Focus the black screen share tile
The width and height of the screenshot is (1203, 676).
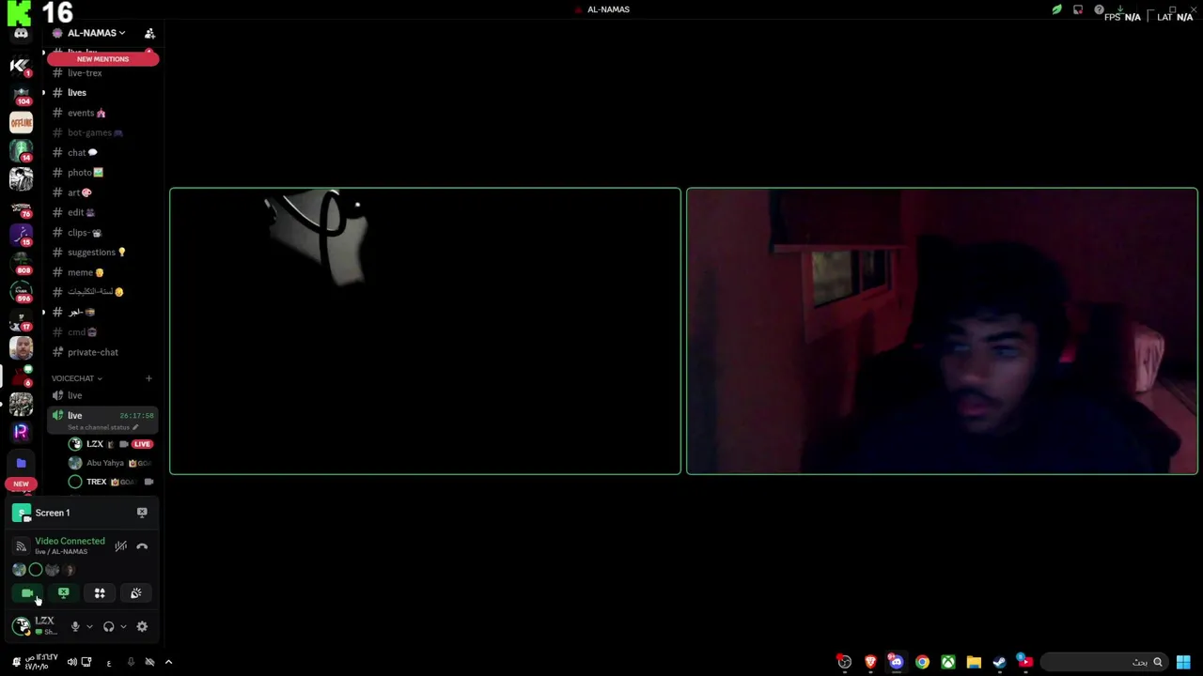[425, 331]
